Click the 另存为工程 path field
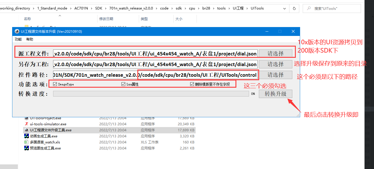This screenshot has width=374, height=169. click(x=155, y=64)
